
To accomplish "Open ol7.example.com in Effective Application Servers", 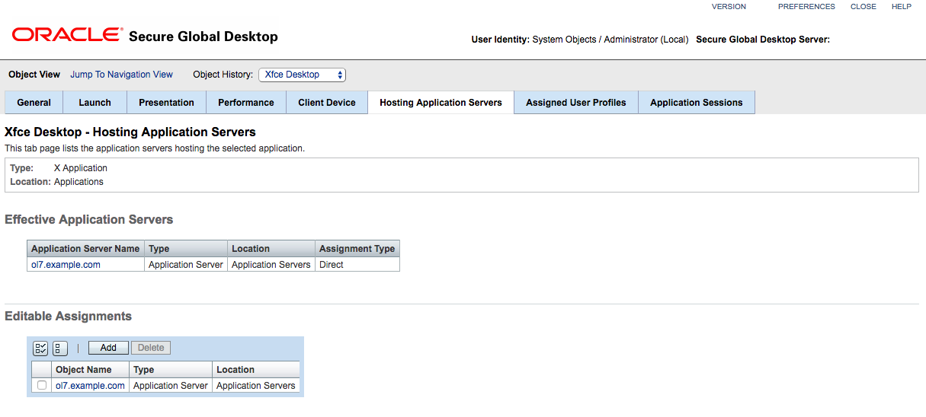I will tap(66, 265).
